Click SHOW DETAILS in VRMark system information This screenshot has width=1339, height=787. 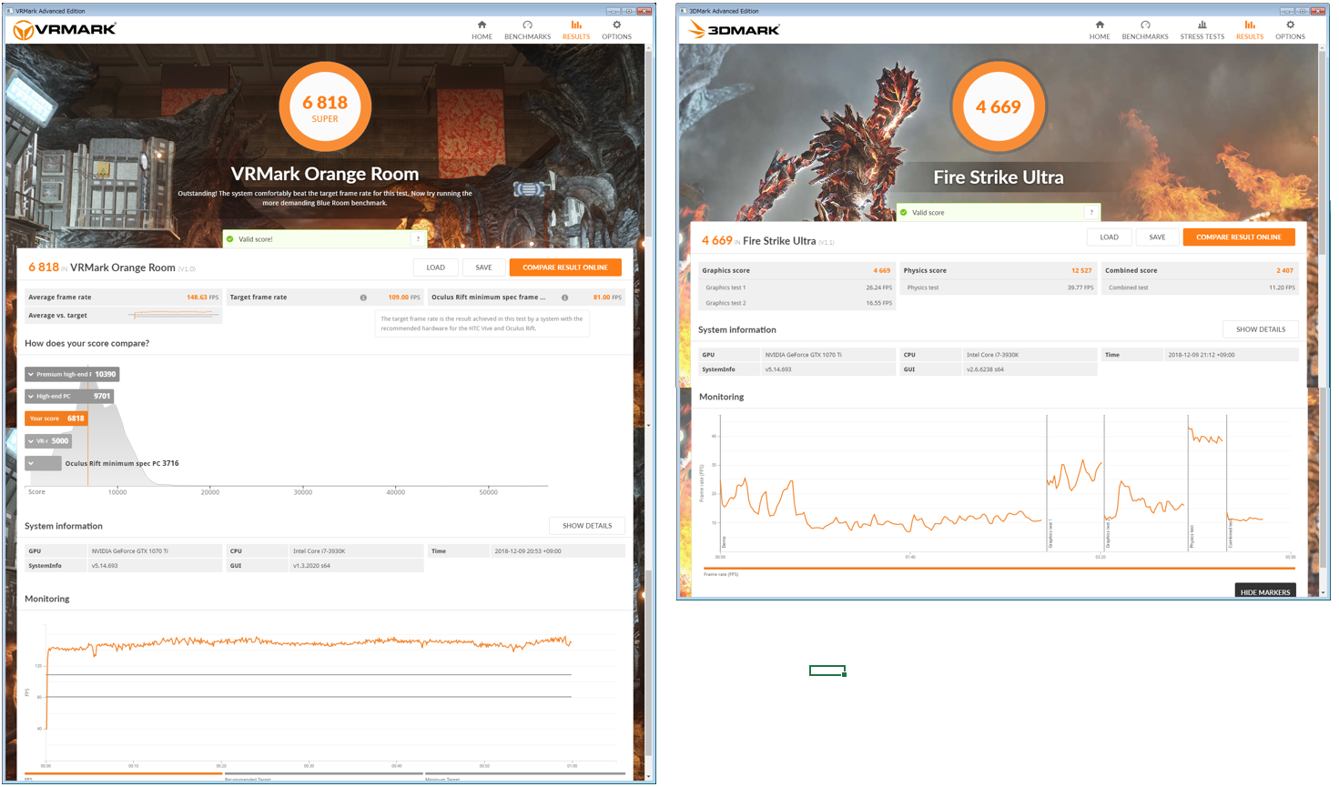click(587, 526)
